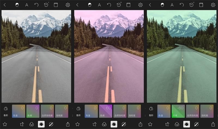Open history button showing badge 12
The height and width of the screenshot is (129, 218).
point(192,5)
